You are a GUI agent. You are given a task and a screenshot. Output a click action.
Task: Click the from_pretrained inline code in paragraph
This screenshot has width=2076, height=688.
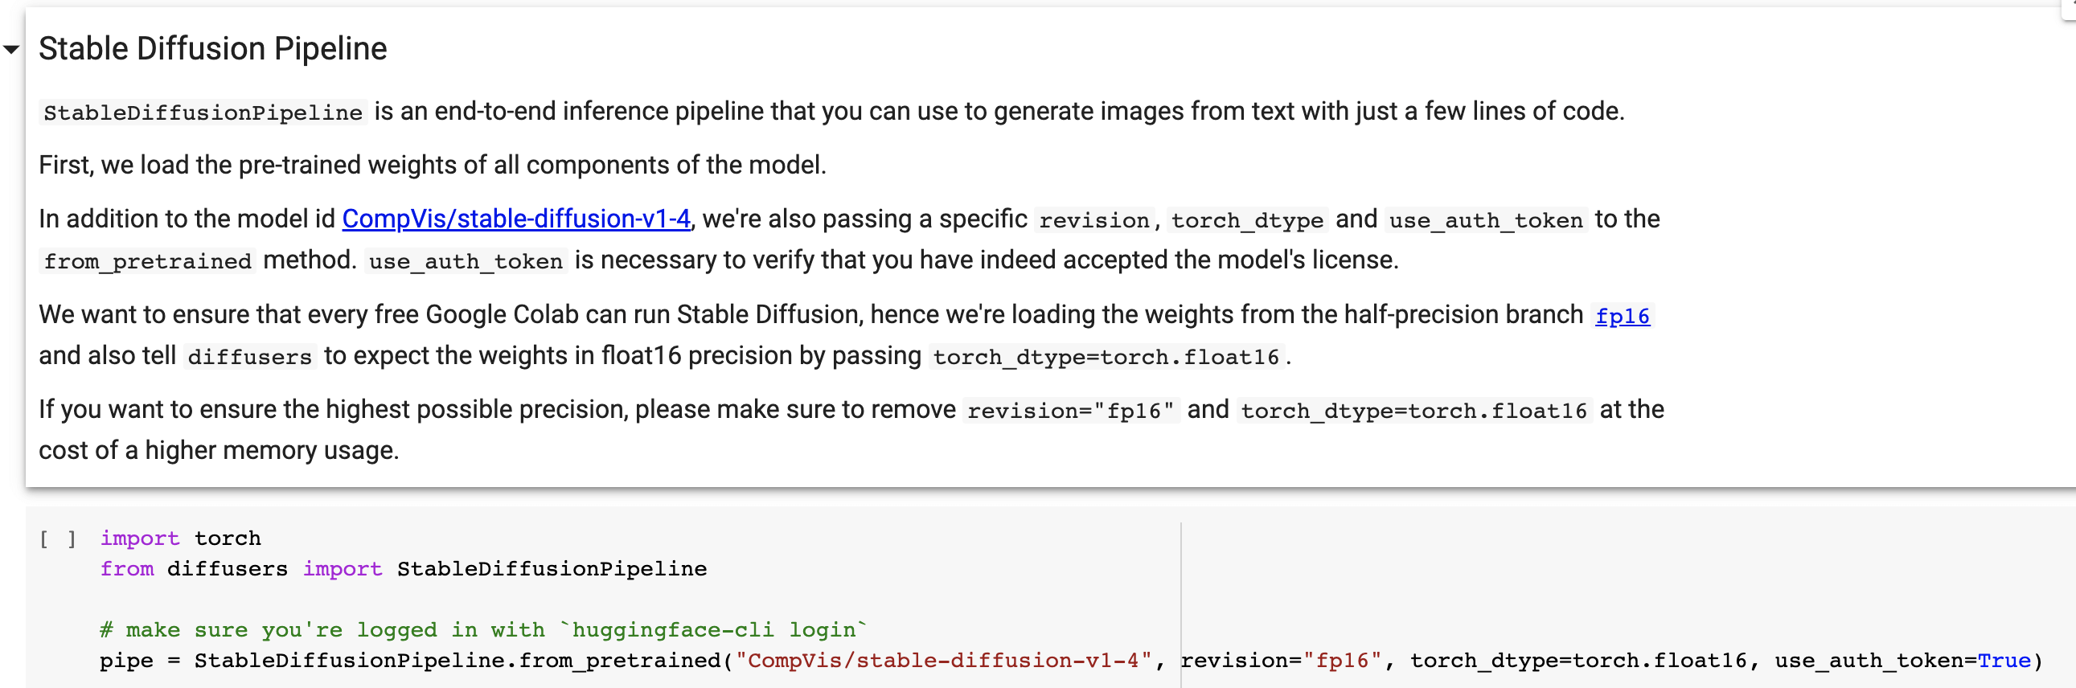147,261
